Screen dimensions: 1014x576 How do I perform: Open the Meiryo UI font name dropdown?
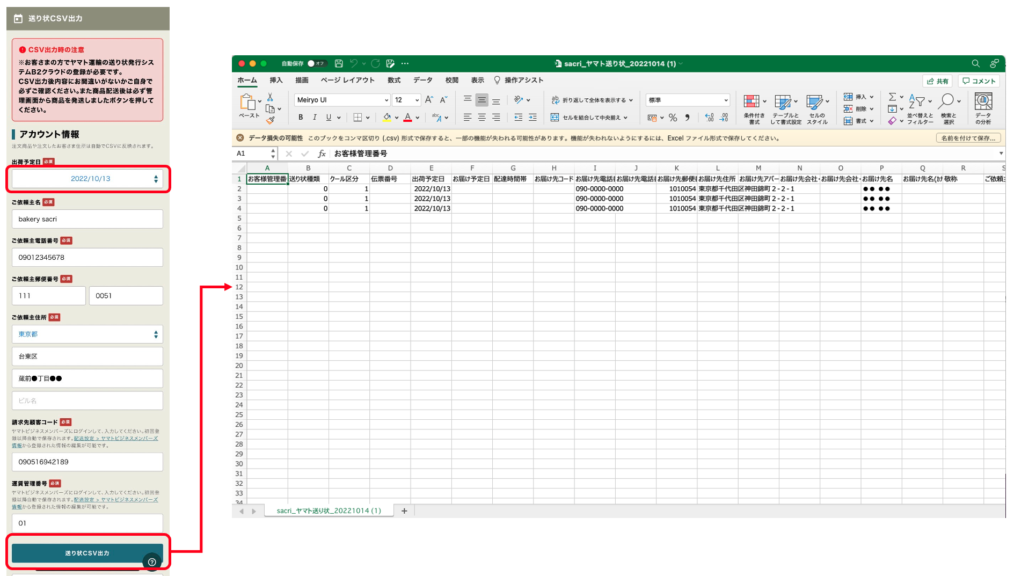pyautogui.click(x=386, y=100)
